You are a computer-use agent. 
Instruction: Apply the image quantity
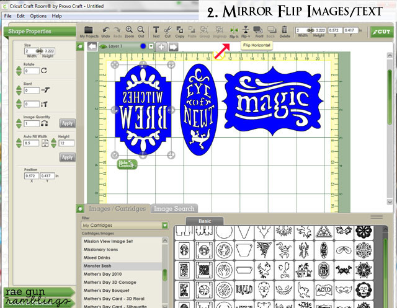click(x=68, y=123)
